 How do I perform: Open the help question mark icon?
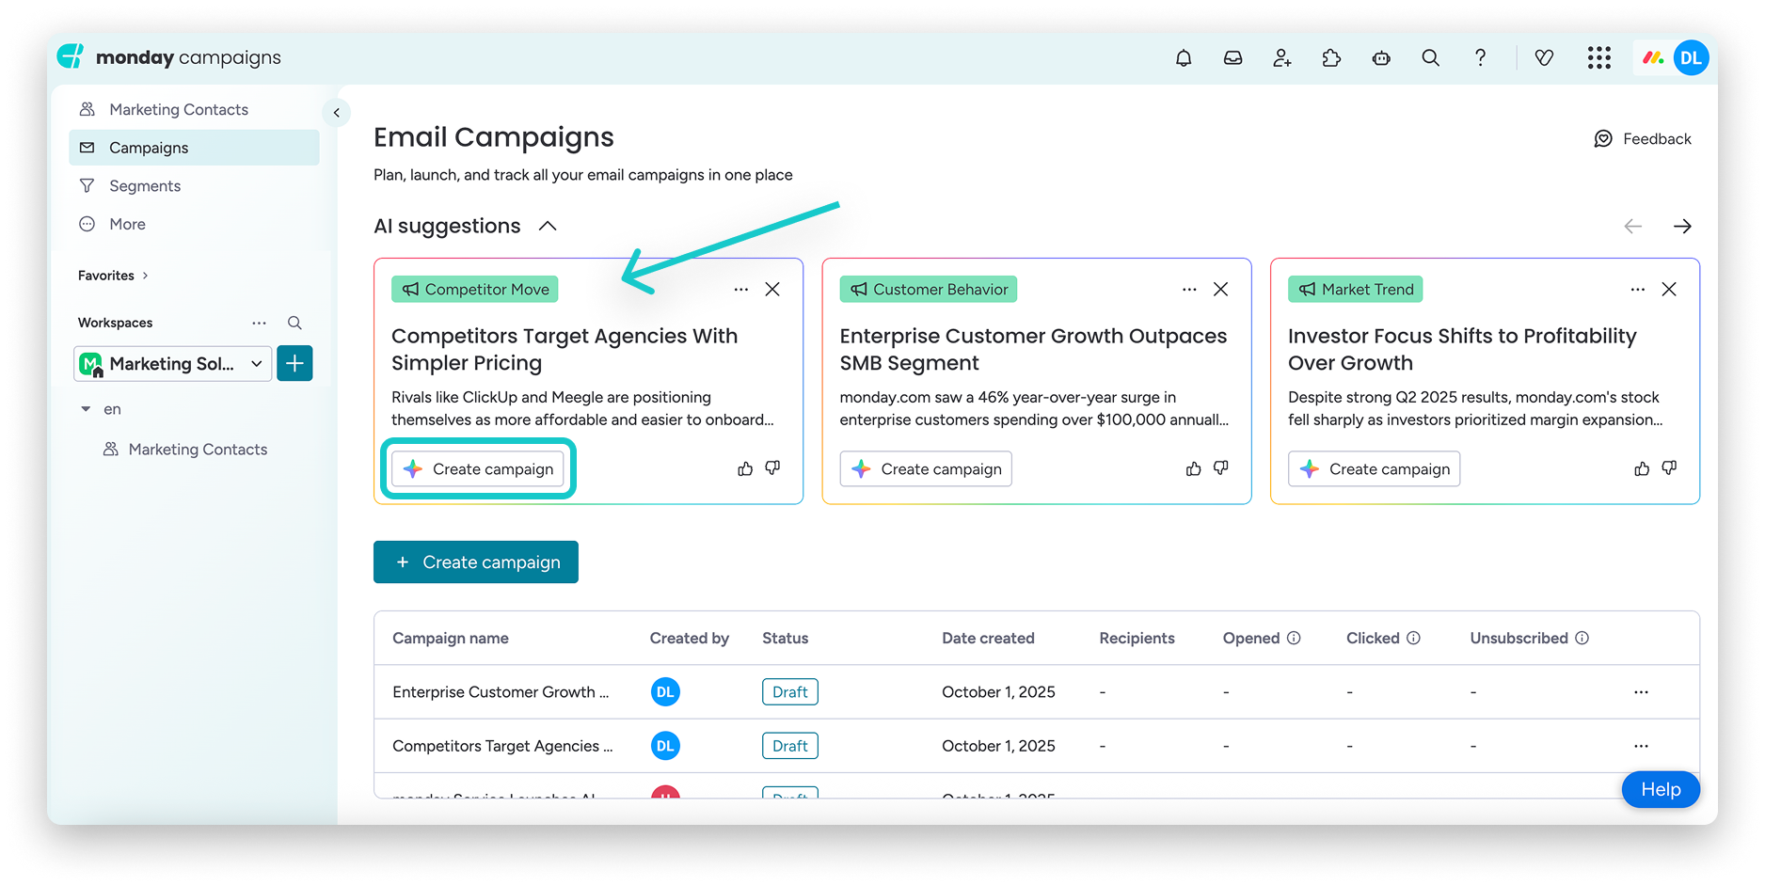click(x=1480, y=58)
